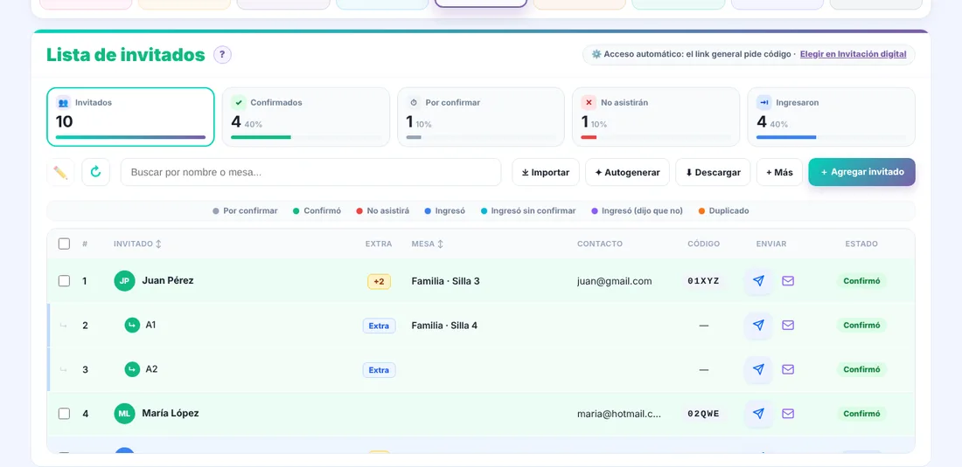Click the Por confirmar legend item with gray dot
962x467 pixels.
point(245,210)
